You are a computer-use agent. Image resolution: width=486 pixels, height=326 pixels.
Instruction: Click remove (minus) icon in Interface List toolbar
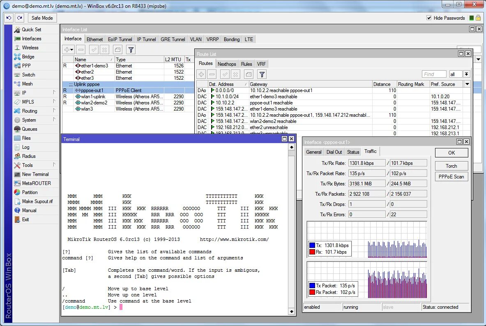81,50
